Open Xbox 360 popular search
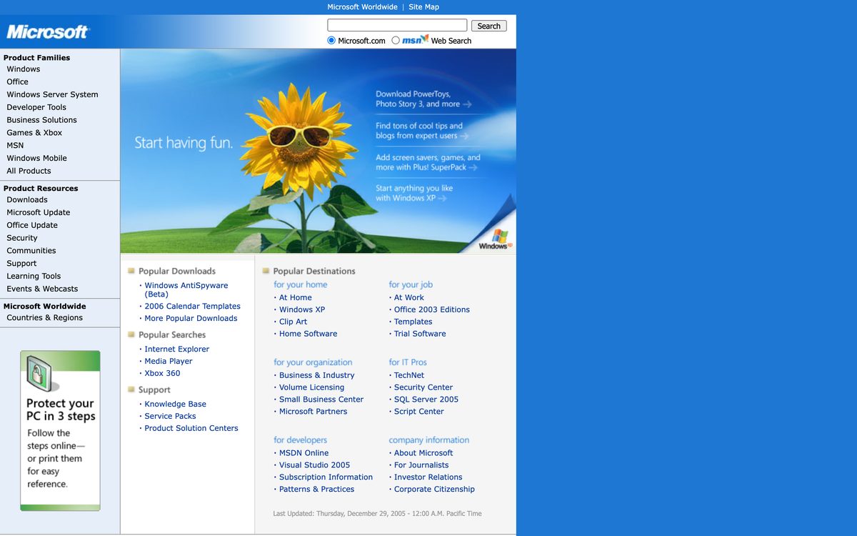Viewport: 857px width, 536px height. pyautogui.click(x=162, y=374)
